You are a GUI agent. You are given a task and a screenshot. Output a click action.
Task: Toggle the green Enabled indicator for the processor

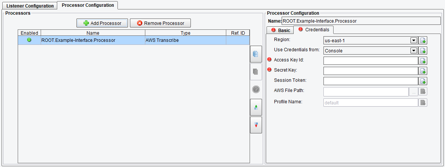(x=29, y=40)
